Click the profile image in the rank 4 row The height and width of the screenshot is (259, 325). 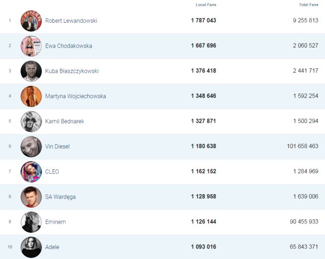tap(31, 96)
